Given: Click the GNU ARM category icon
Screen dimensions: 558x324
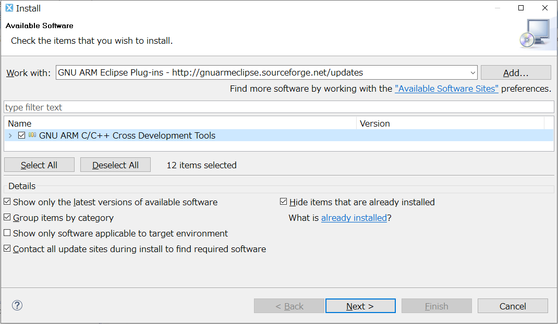Looking at the screenshot, I should pyautogui.click(x=32, y=135).
